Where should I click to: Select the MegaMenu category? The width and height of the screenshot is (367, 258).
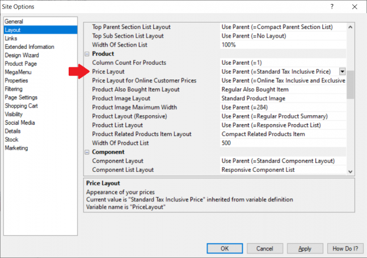point(18,72)
